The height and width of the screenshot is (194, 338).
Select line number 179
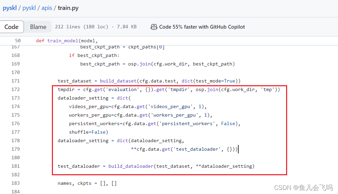pyautogui.click(x=15, y=149)
